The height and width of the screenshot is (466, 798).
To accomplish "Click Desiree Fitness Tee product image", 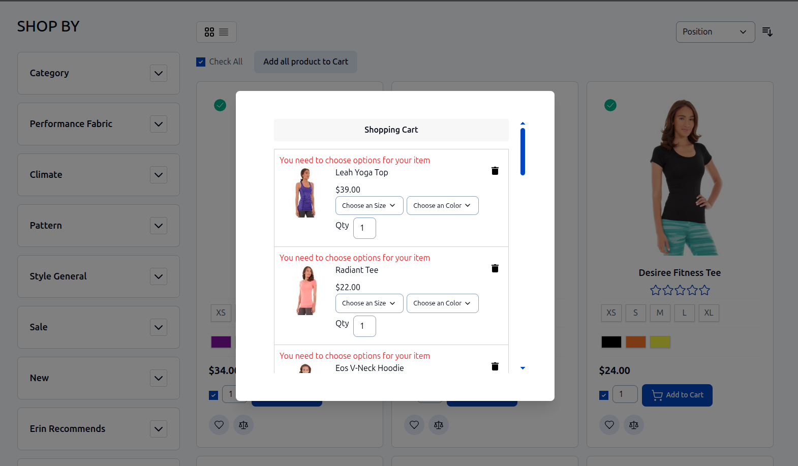I will [x=680, y=177].
